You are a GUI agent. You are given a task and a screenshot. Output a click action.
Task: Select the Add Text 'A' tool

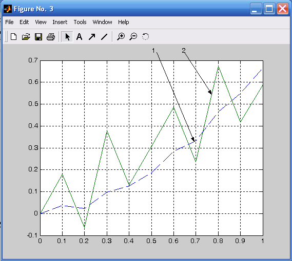pos(80,37)
